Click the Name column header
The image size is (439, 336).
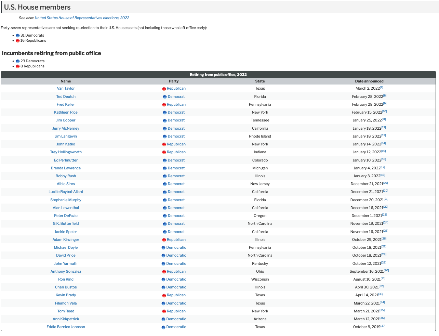coord(66,81)
